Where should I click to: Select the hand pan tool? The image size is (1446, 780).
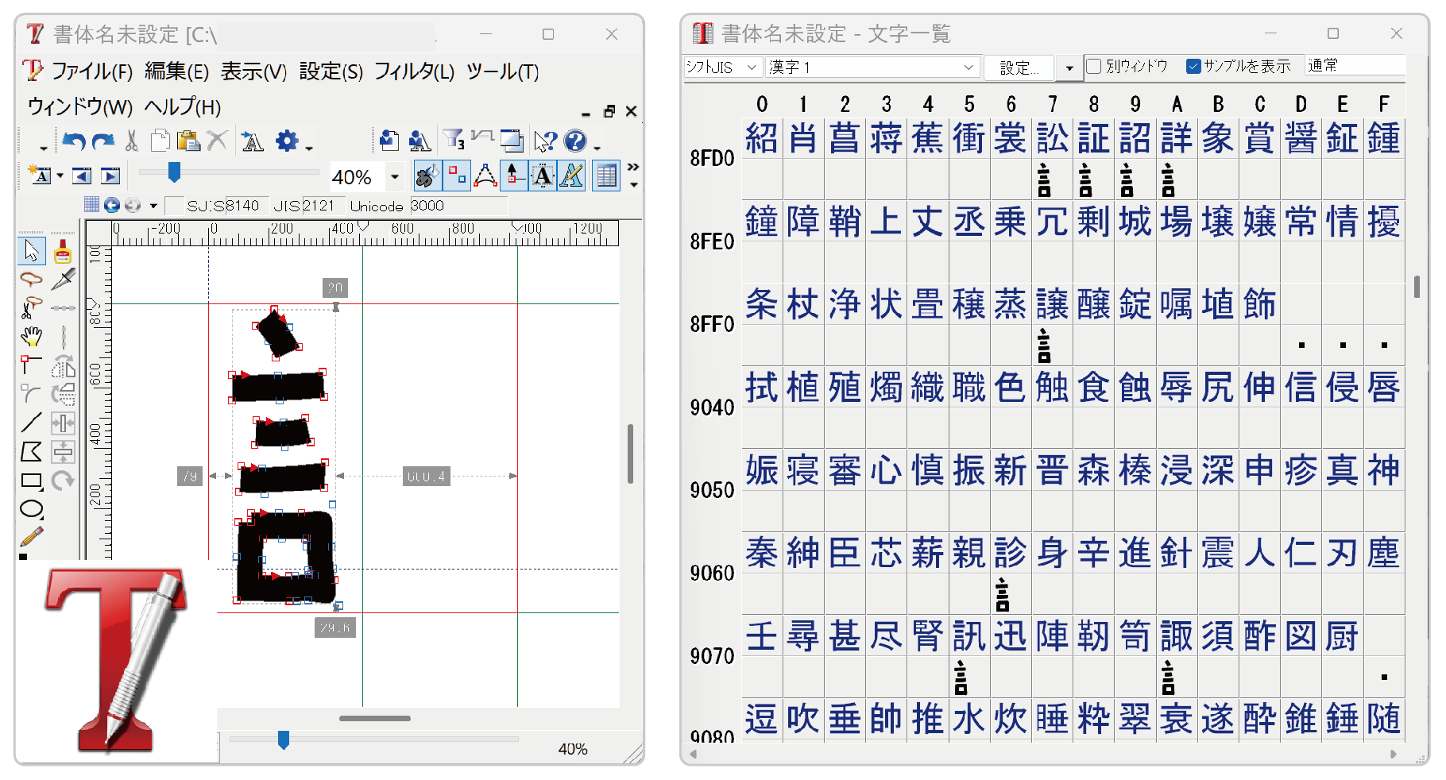click(31, 337)
